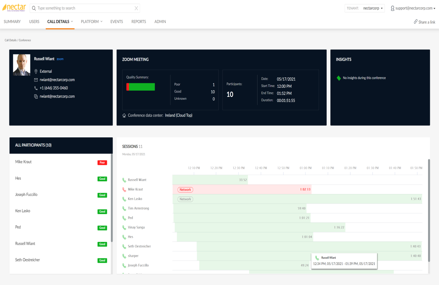Image resolution: width=439 pixels, height=285 pixels.
Task: Click the green diamond insights icon
Action: coord(338,78)
